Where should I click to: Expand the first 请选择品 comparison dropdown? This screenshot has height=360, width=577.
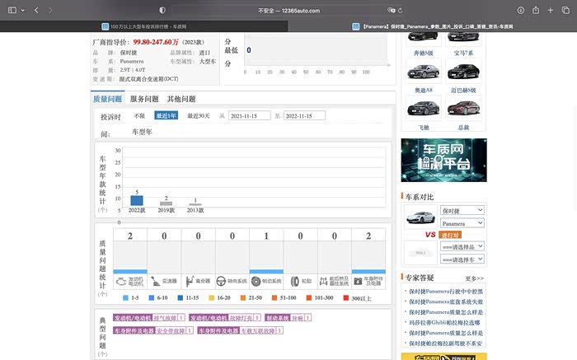coord(462,246)
